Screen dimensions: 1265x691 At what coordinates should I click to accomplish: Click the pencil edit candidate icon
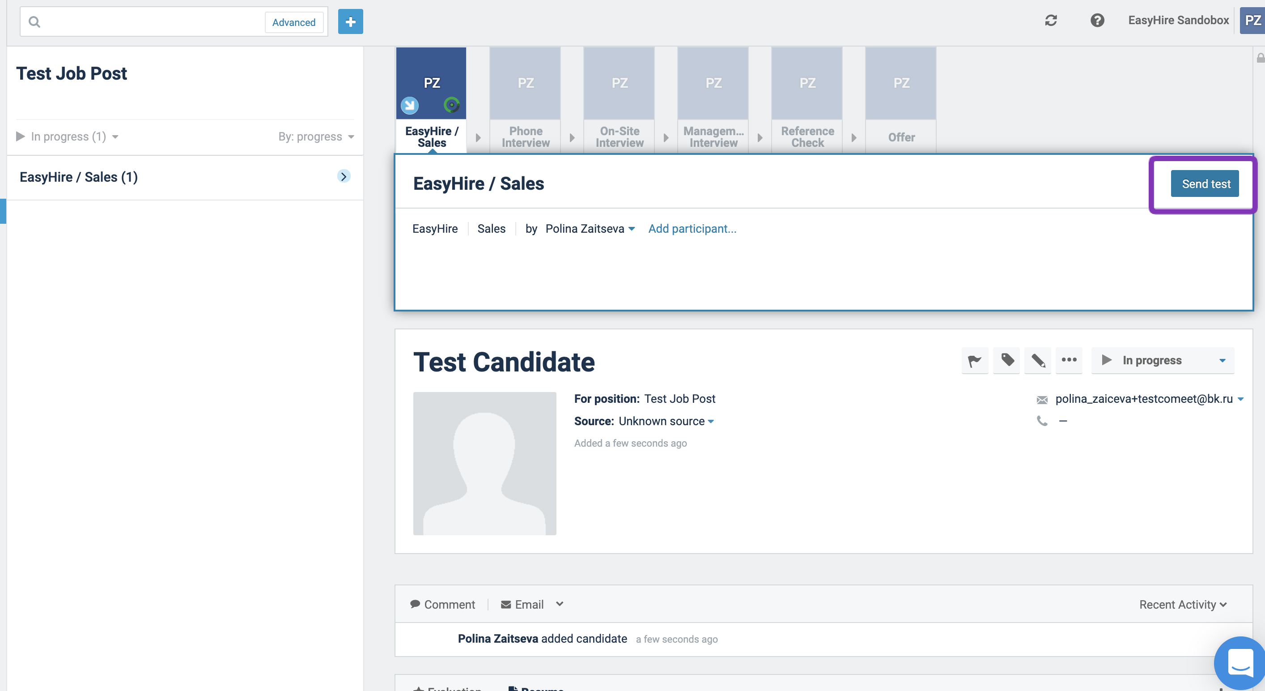point(1038,360)
